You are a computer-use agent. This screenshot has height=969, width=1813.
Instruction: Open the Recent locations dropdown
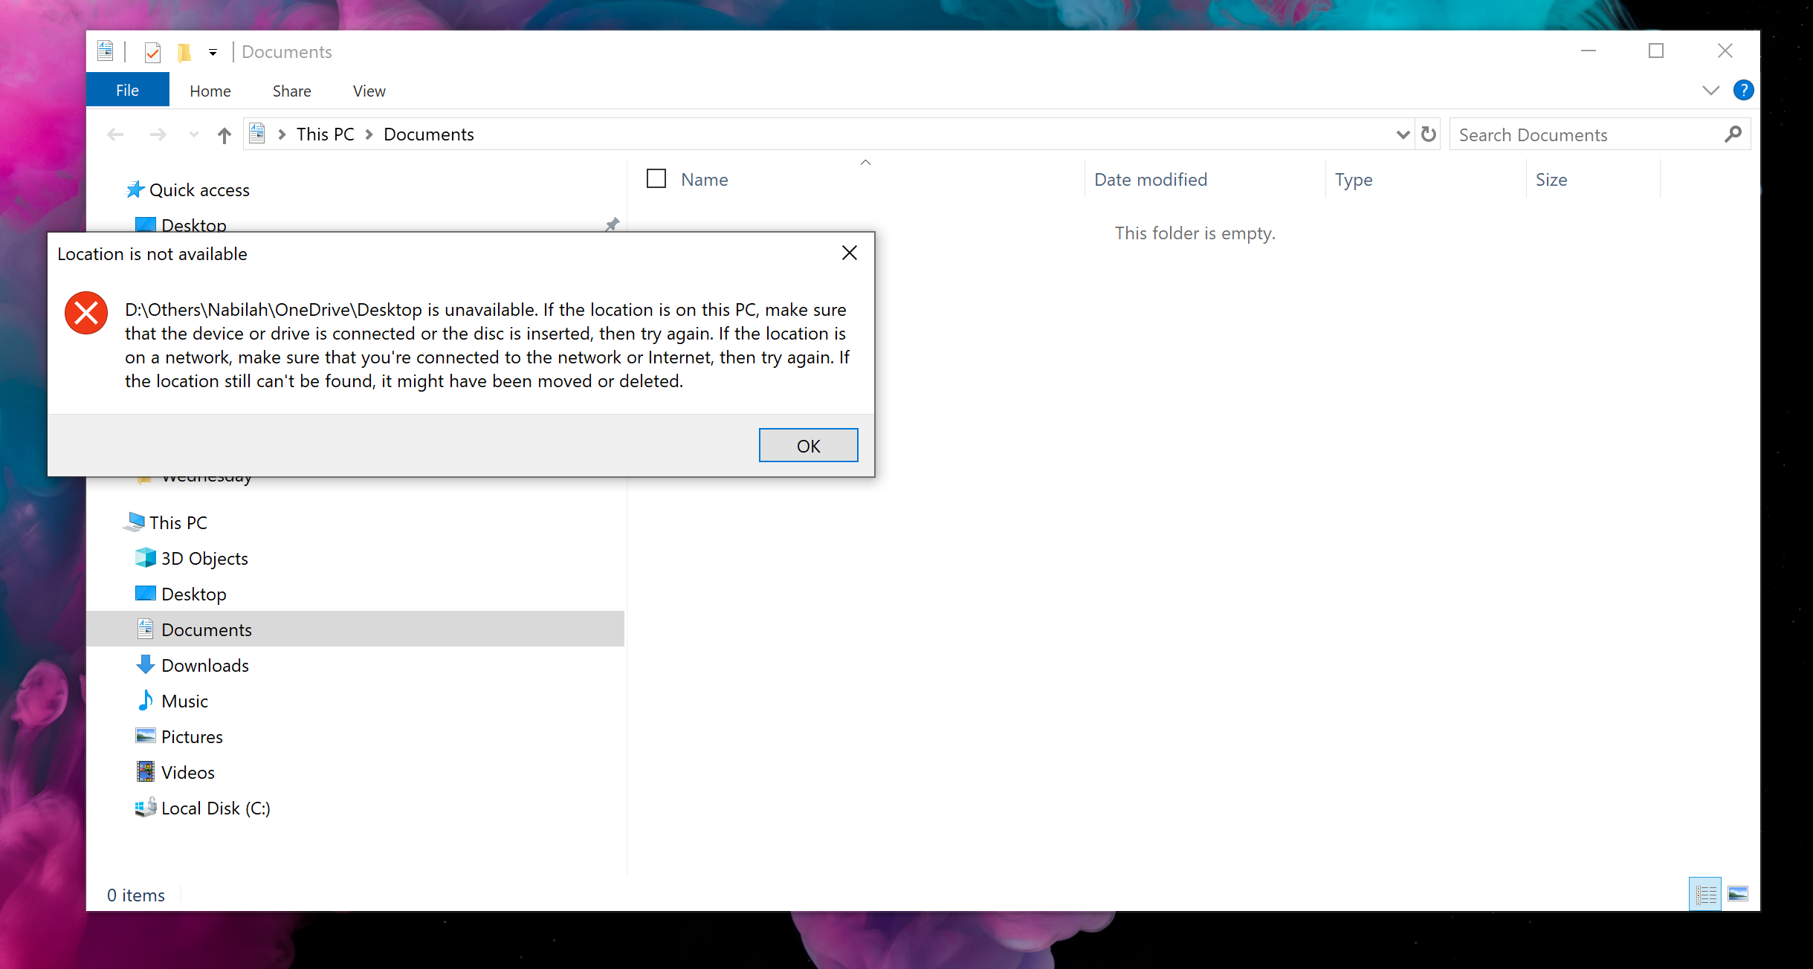point(194,135)
